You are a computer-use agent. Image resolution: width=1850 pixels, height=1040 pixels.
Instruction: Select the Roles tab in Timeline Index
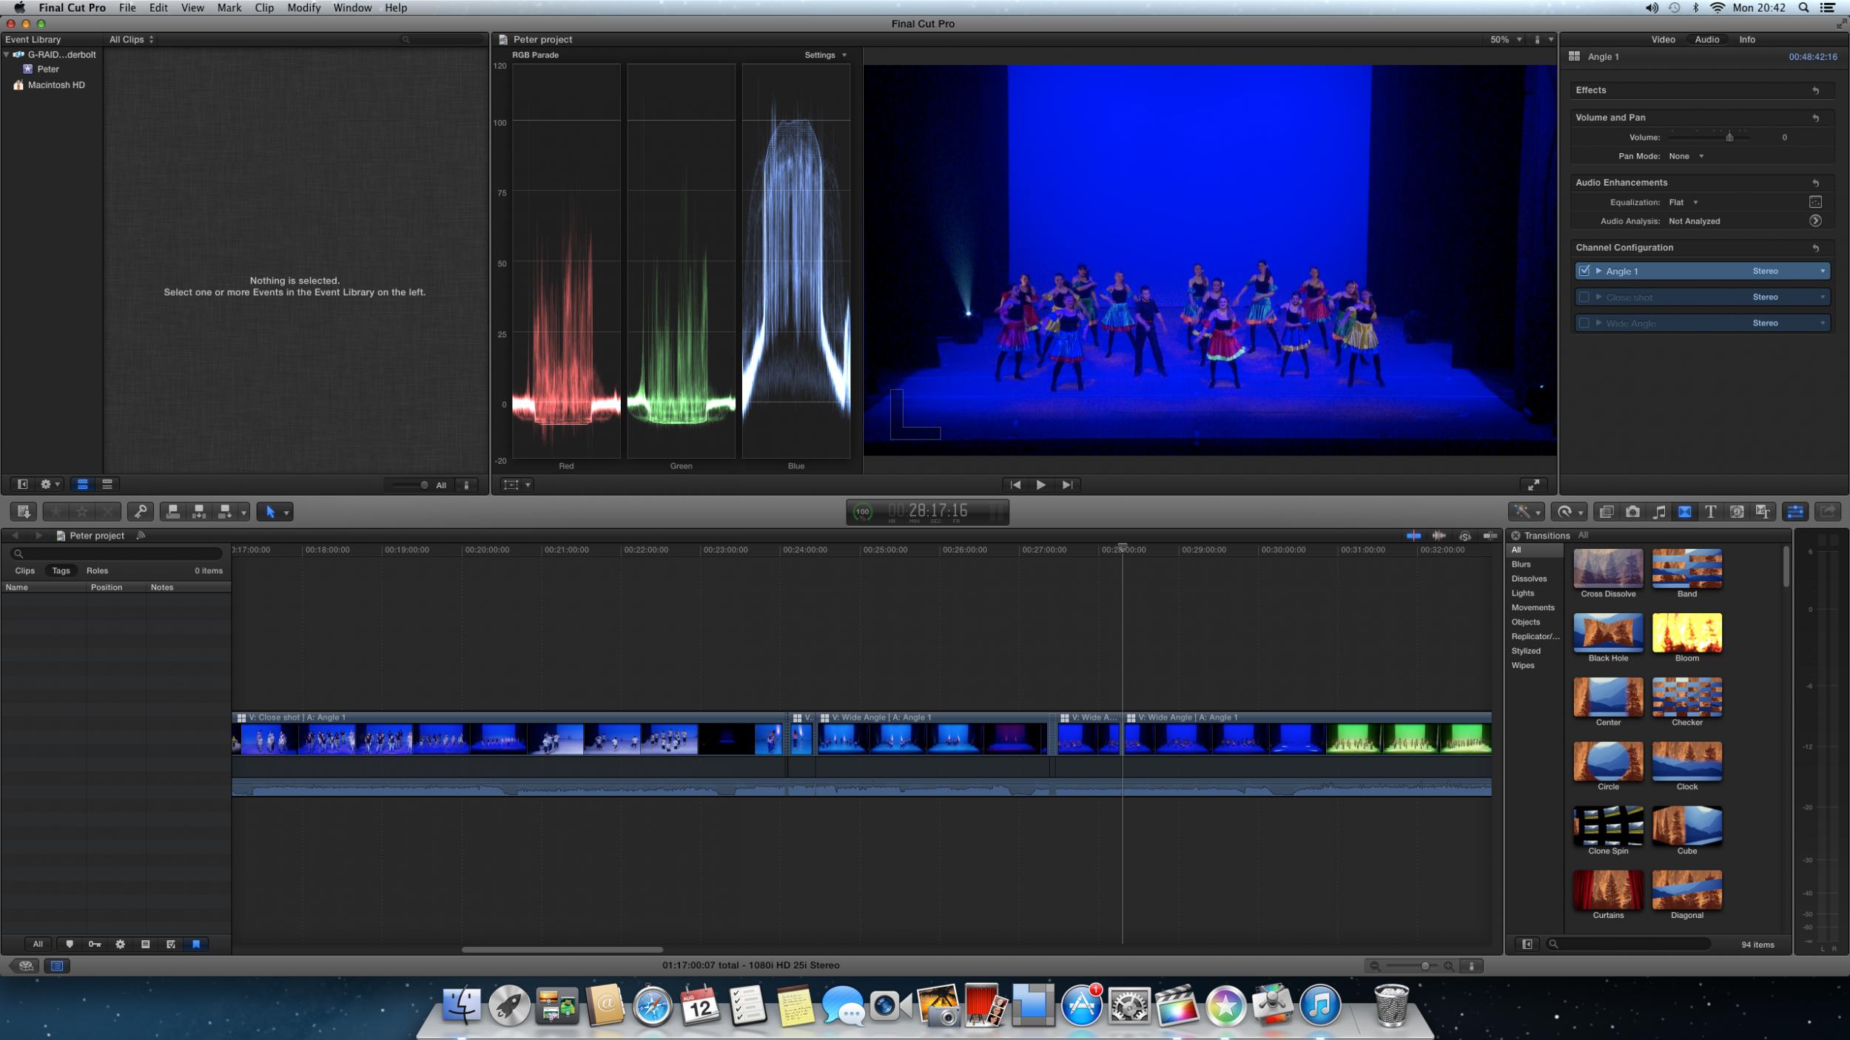click(97, 570)
